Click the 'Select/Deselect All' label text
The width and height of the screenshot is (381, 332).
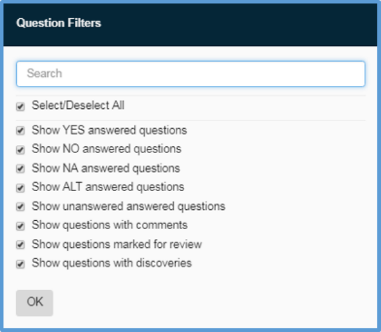[78, 105]
